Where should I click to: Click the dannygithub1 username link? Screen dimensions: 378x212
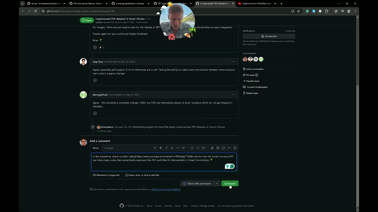click(x=100, y=95)
